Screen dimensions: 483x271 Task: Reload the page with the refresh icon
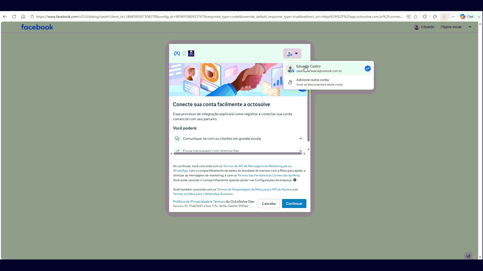point(14,17)
